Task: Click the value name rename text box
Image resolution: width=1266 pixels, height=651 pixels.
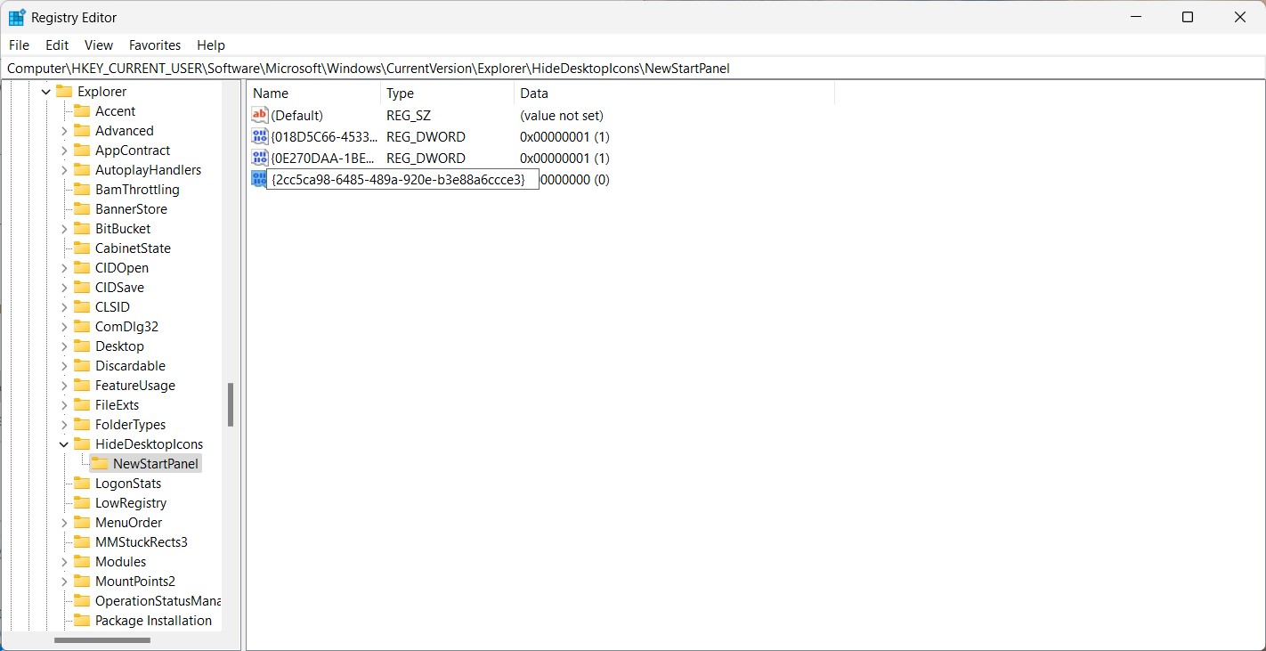Action: click(402, 179)
